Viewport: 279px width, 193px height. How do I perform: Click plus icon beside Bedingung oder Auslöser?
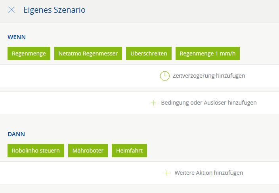153,103
